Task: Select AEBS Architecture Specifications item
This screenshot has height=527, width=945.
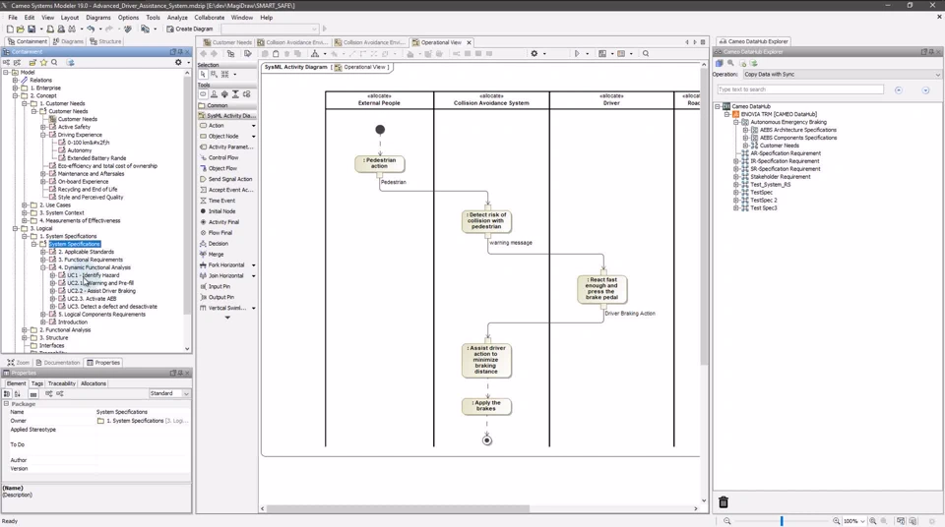Action: point(798,130)
